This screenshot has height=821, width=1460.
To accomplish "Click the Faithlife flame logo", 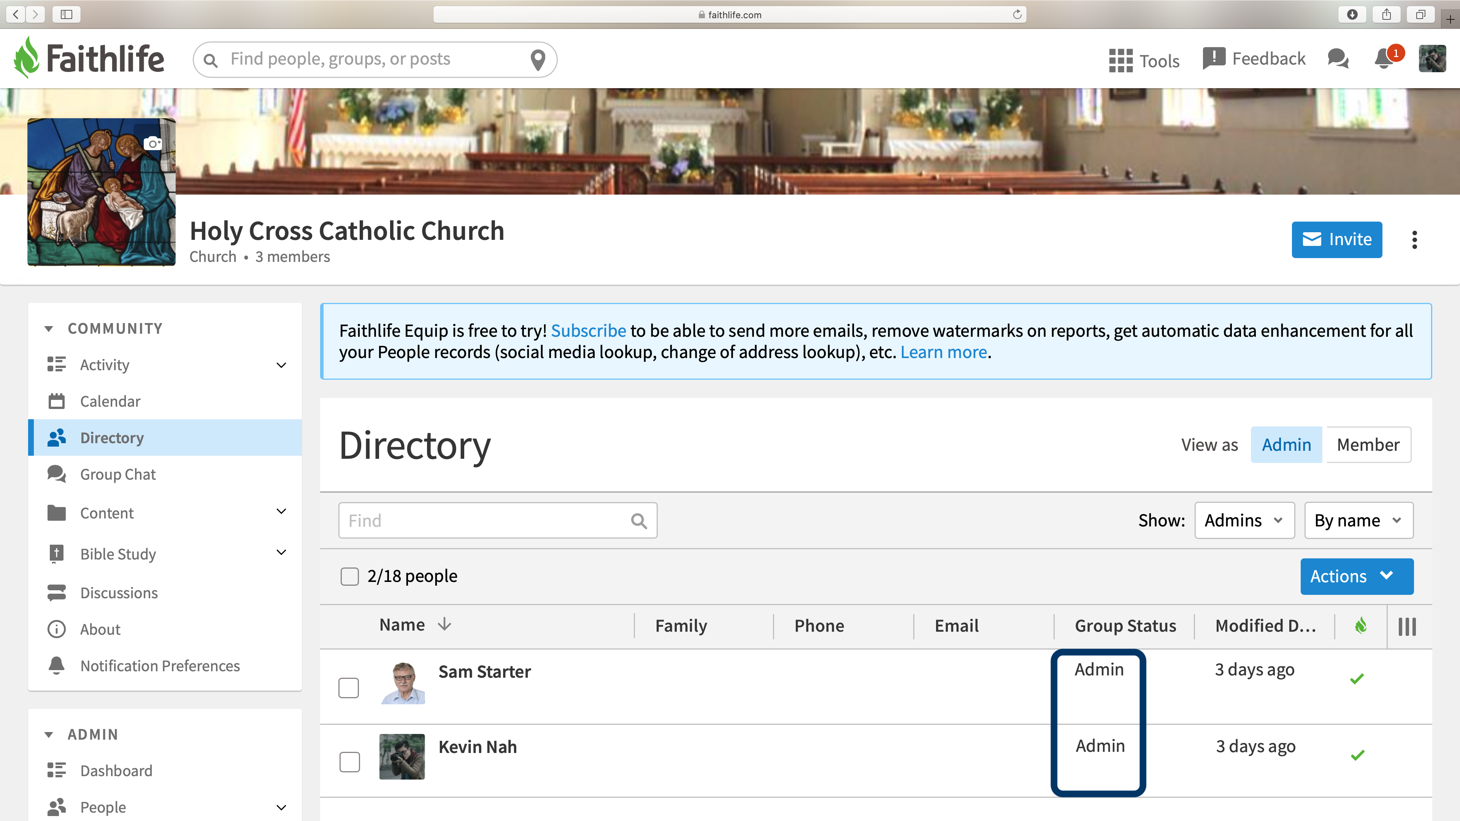I will click(27, 58).
